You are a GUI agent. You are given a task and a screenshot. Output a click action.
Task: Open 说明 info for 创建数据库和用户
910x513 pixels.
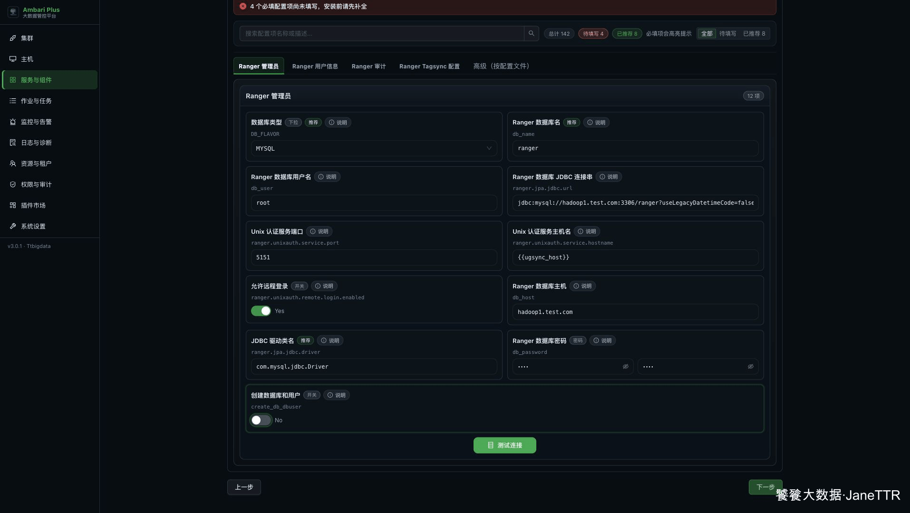(337, 395)
